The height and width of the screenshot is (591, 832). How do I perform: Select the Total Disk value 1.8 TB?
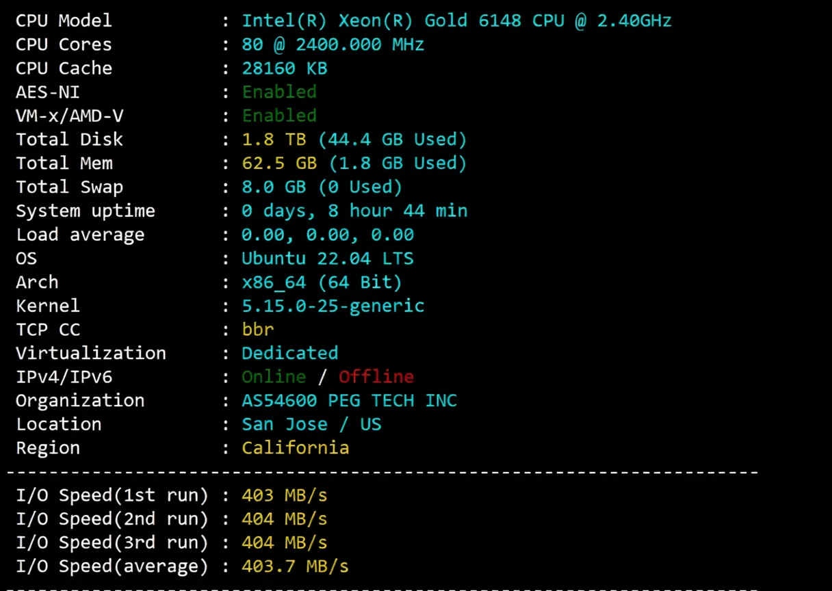pos(274,139)
